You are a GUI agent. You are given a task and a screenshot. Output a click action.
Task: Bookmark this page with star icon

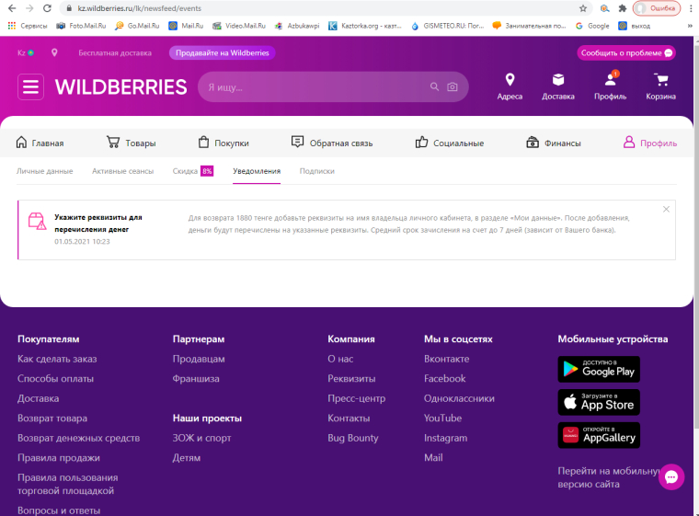coord(583,7)
